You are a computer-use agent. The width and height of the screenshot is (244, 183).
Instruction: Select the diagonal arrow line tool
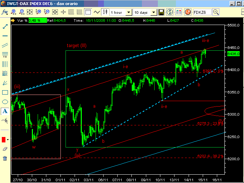coord(5,26)
